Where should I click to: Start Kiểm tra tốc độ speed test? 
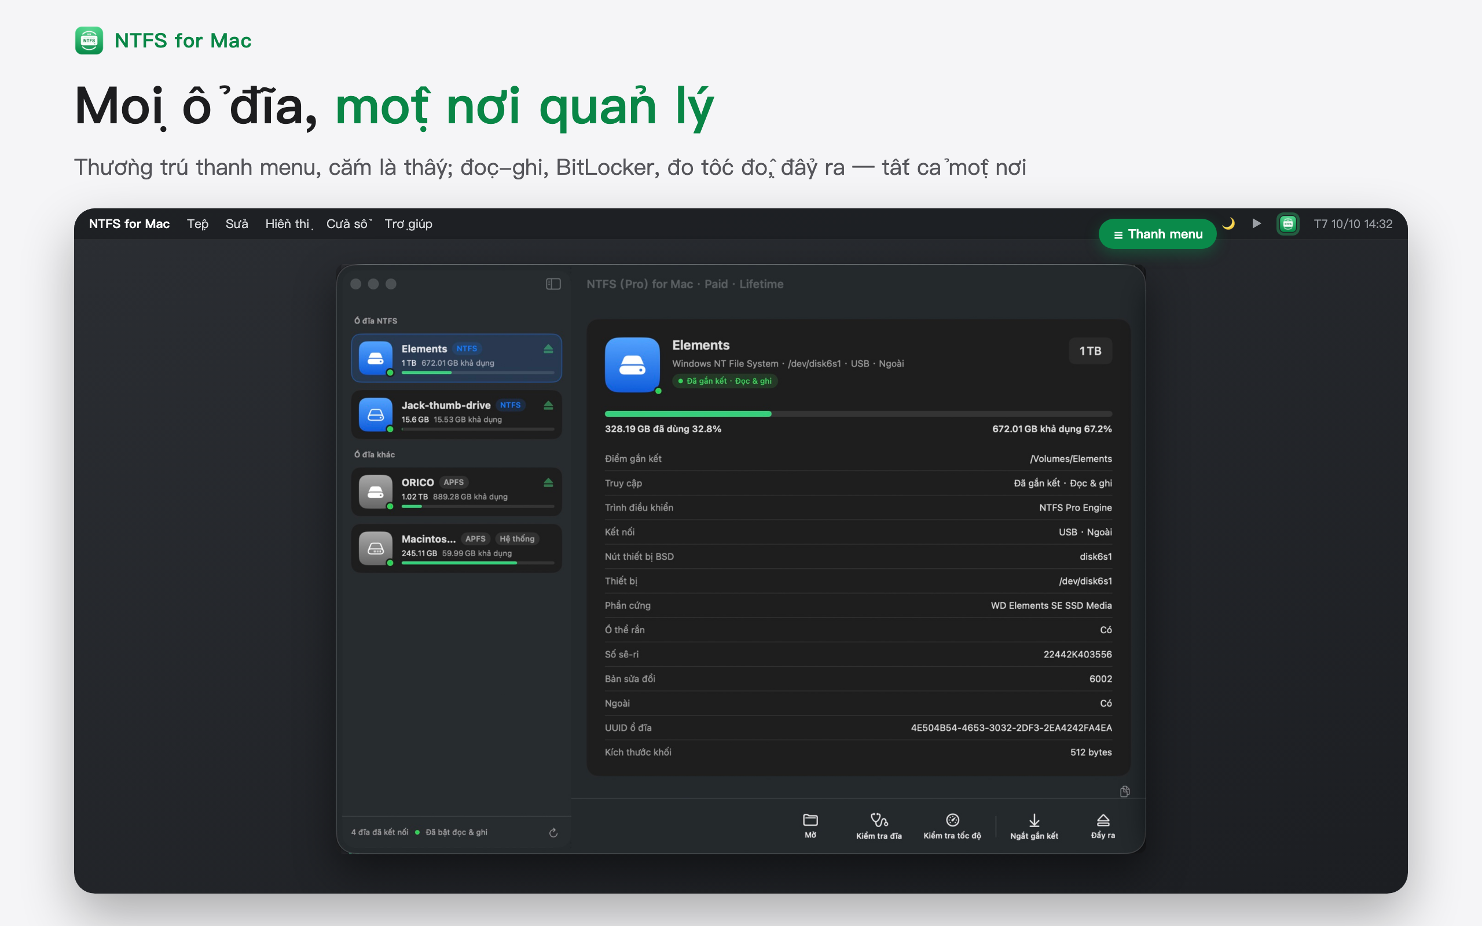click(x=952, y=825)
